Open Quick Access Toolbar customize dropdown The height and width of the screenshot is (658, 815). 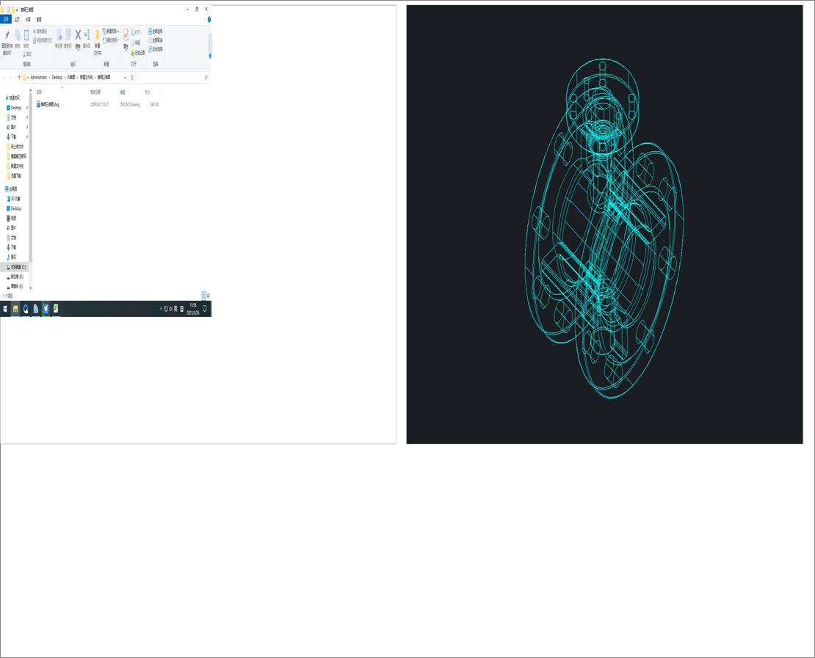[17, 10]
